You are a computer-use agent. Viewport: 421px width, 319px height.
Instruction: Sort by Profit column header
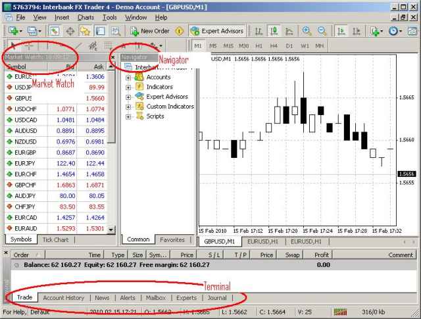click(318, 255)
